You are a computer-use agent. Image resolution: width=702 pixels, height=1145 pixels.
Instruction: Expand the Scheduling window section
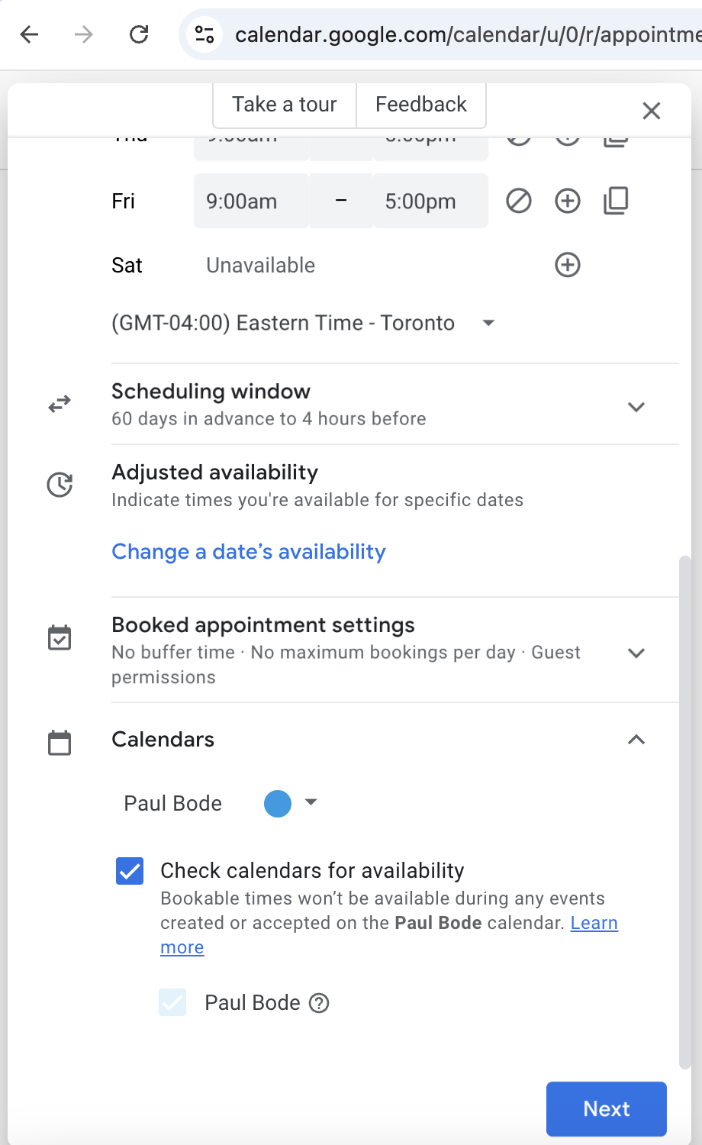(636, 407)
